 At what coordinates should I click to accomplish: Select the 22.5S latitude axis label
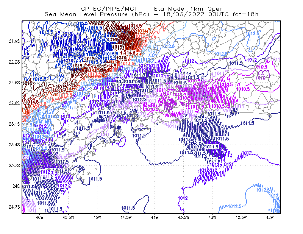click(x=14, y=83)
